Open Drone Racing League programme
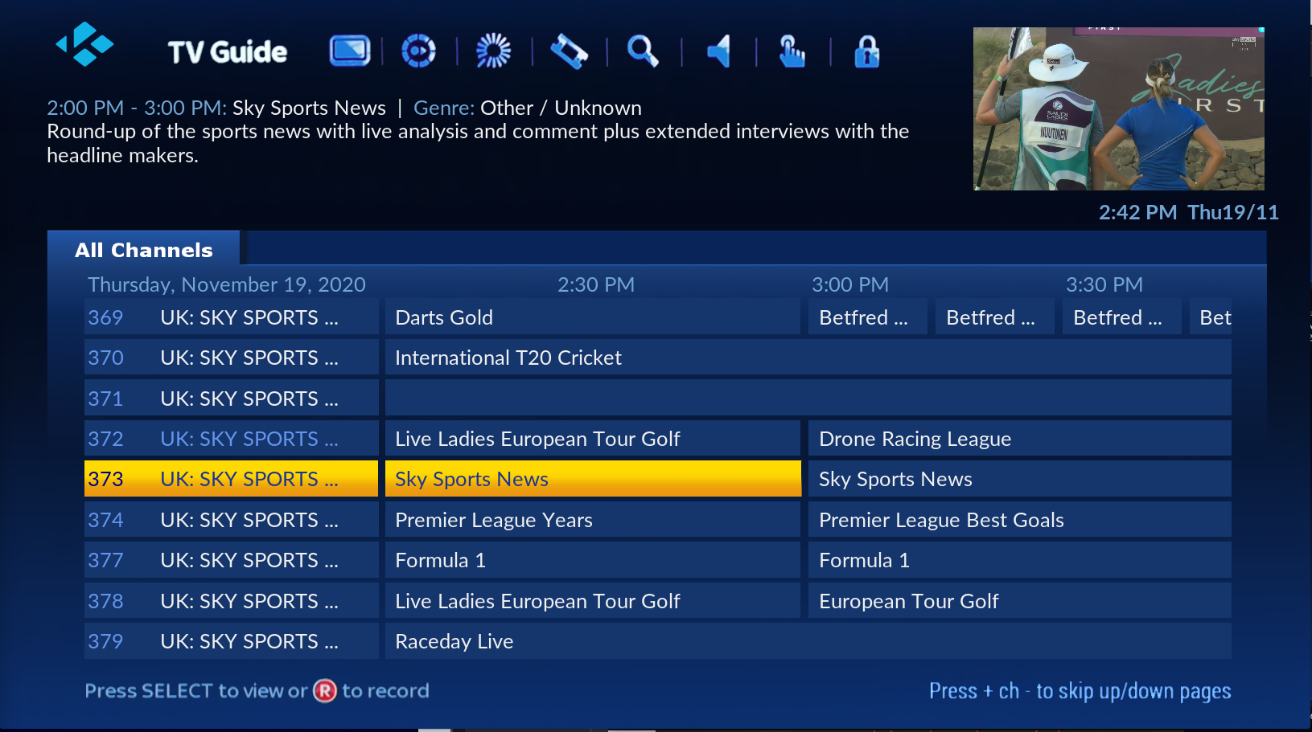The width and height of the screenshot is (1312, 732). (1020, 439)
